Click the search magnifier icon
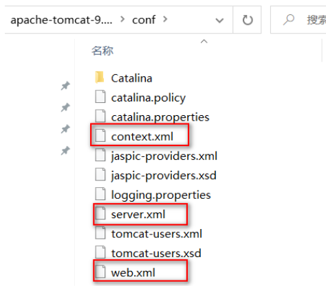Image resolution: width=326 pixels, height=288 pixels. click(x=288, y=20)
